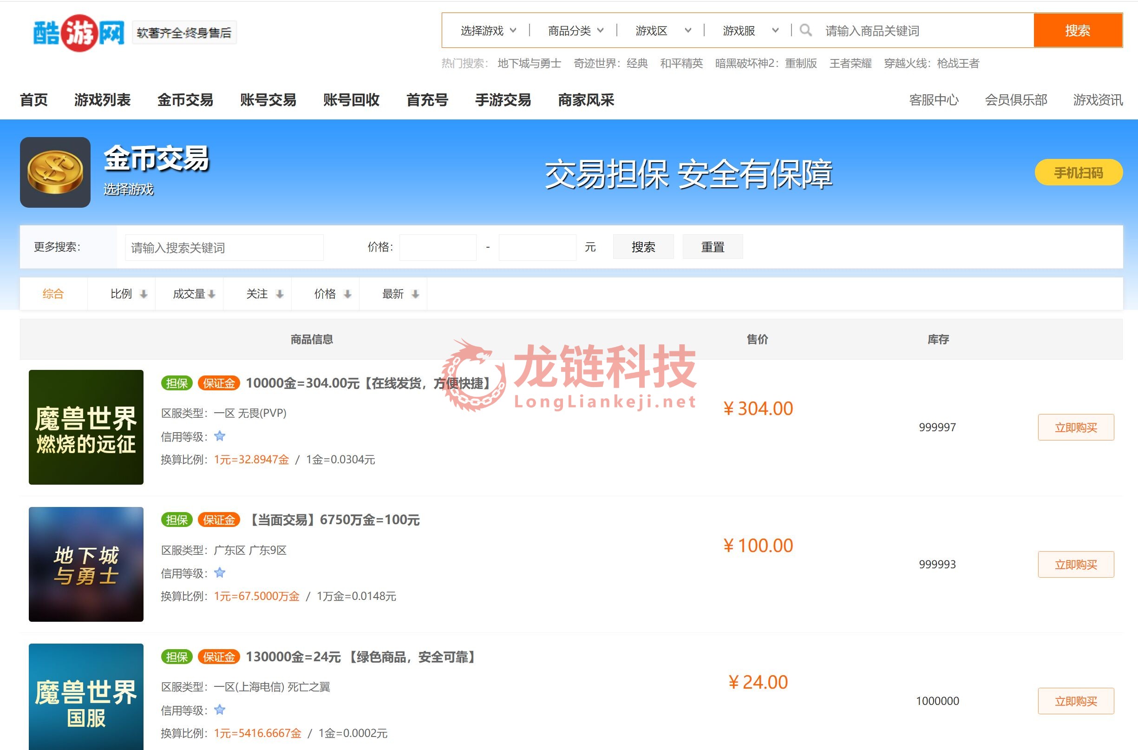1138x750 pixels.
Task: Open 账号交易 navigation item
Action: point(268,100)
